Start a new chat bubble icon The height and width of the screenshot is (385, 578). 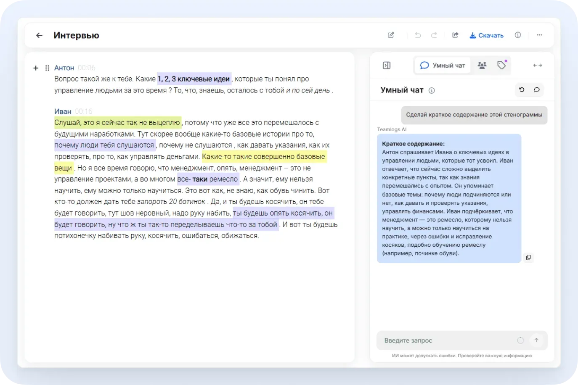pos(537,90)
